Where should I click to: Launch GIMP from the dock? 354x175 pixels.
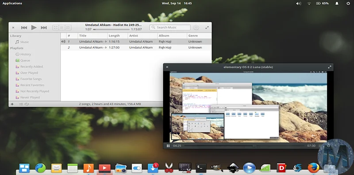(217, 168)
